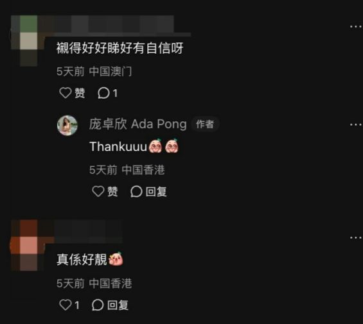Reply to the 真係好靚 comment
The height and width of the screenshot is (324, 363).
click(110, 305)
